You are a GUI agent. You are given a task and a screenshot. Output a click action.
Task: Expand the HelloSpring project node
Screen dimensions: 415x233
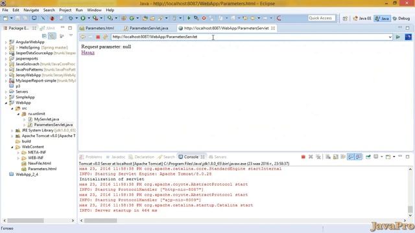(x=6, y=47)
